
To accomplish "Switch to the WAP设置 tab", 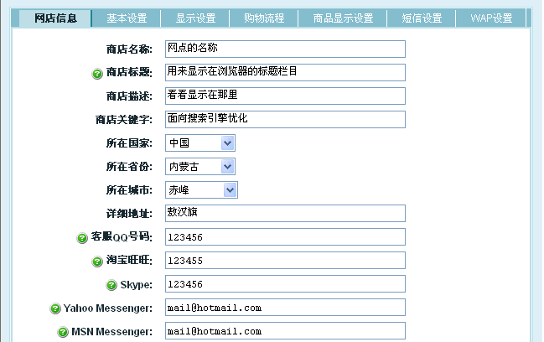I will pos(491,18).
